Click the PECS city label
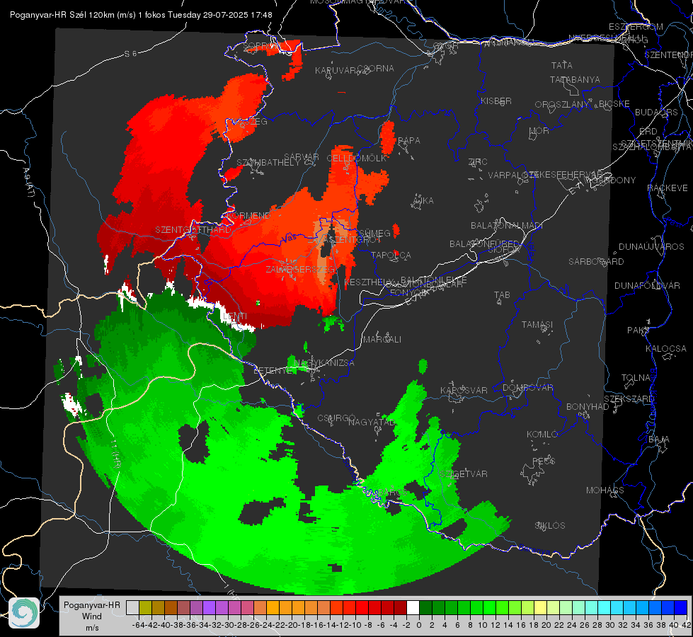Screen dimensions: 693x637 (x=543, y=461)
